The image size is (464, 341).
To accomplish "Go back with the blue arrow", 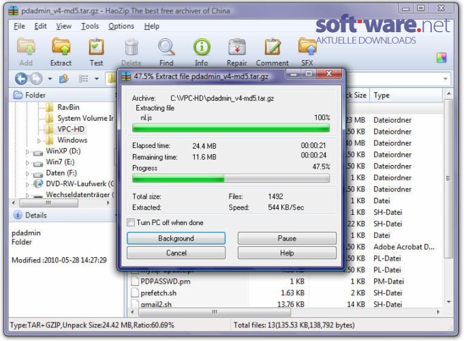I will (21, 79).
